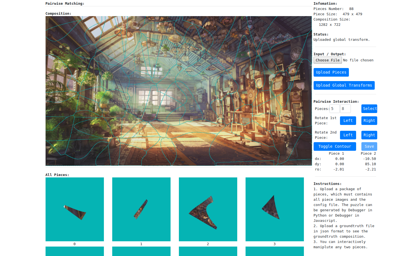Image resolution: width=420 pixels, height=256 pixels.
Task: Focus first Pieces input containing 5
Action: (335, 109)
